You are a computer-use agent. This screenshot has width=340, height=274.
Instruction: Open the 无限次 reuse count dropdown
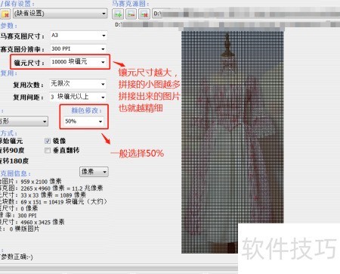pos(78,84)
